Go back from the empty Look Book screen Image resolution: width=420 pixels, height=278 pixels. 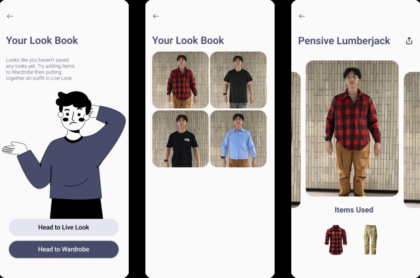tap(10, 16)
